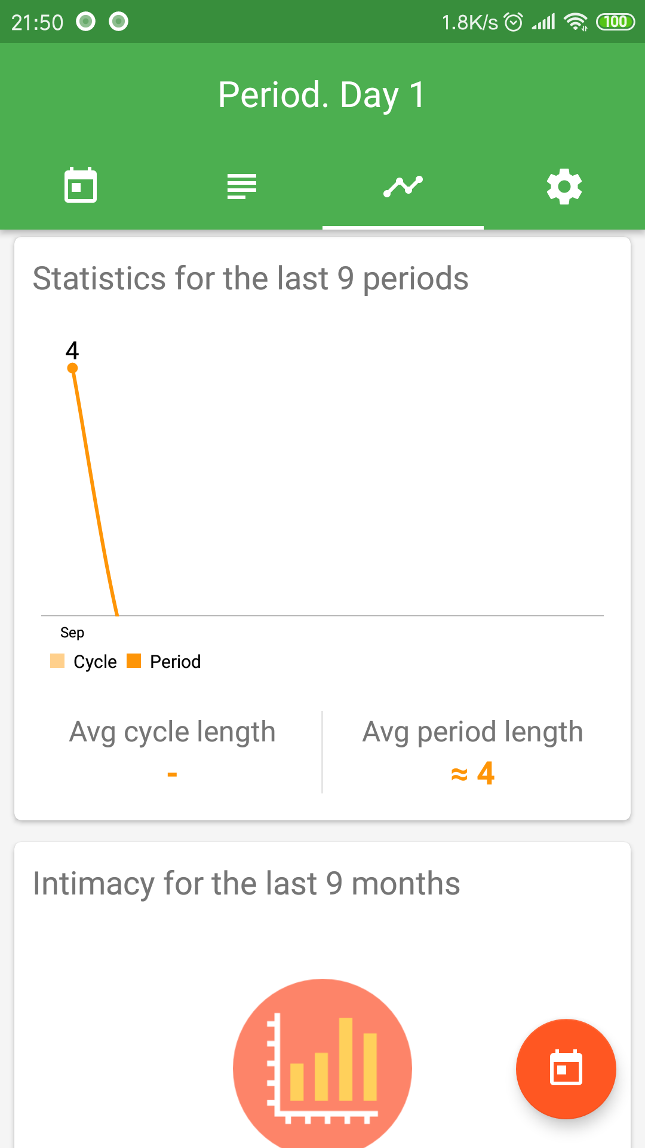The image size is (645, 1148).
Task: Tap the Wi-Fi status icon
Action: [576, 22]
